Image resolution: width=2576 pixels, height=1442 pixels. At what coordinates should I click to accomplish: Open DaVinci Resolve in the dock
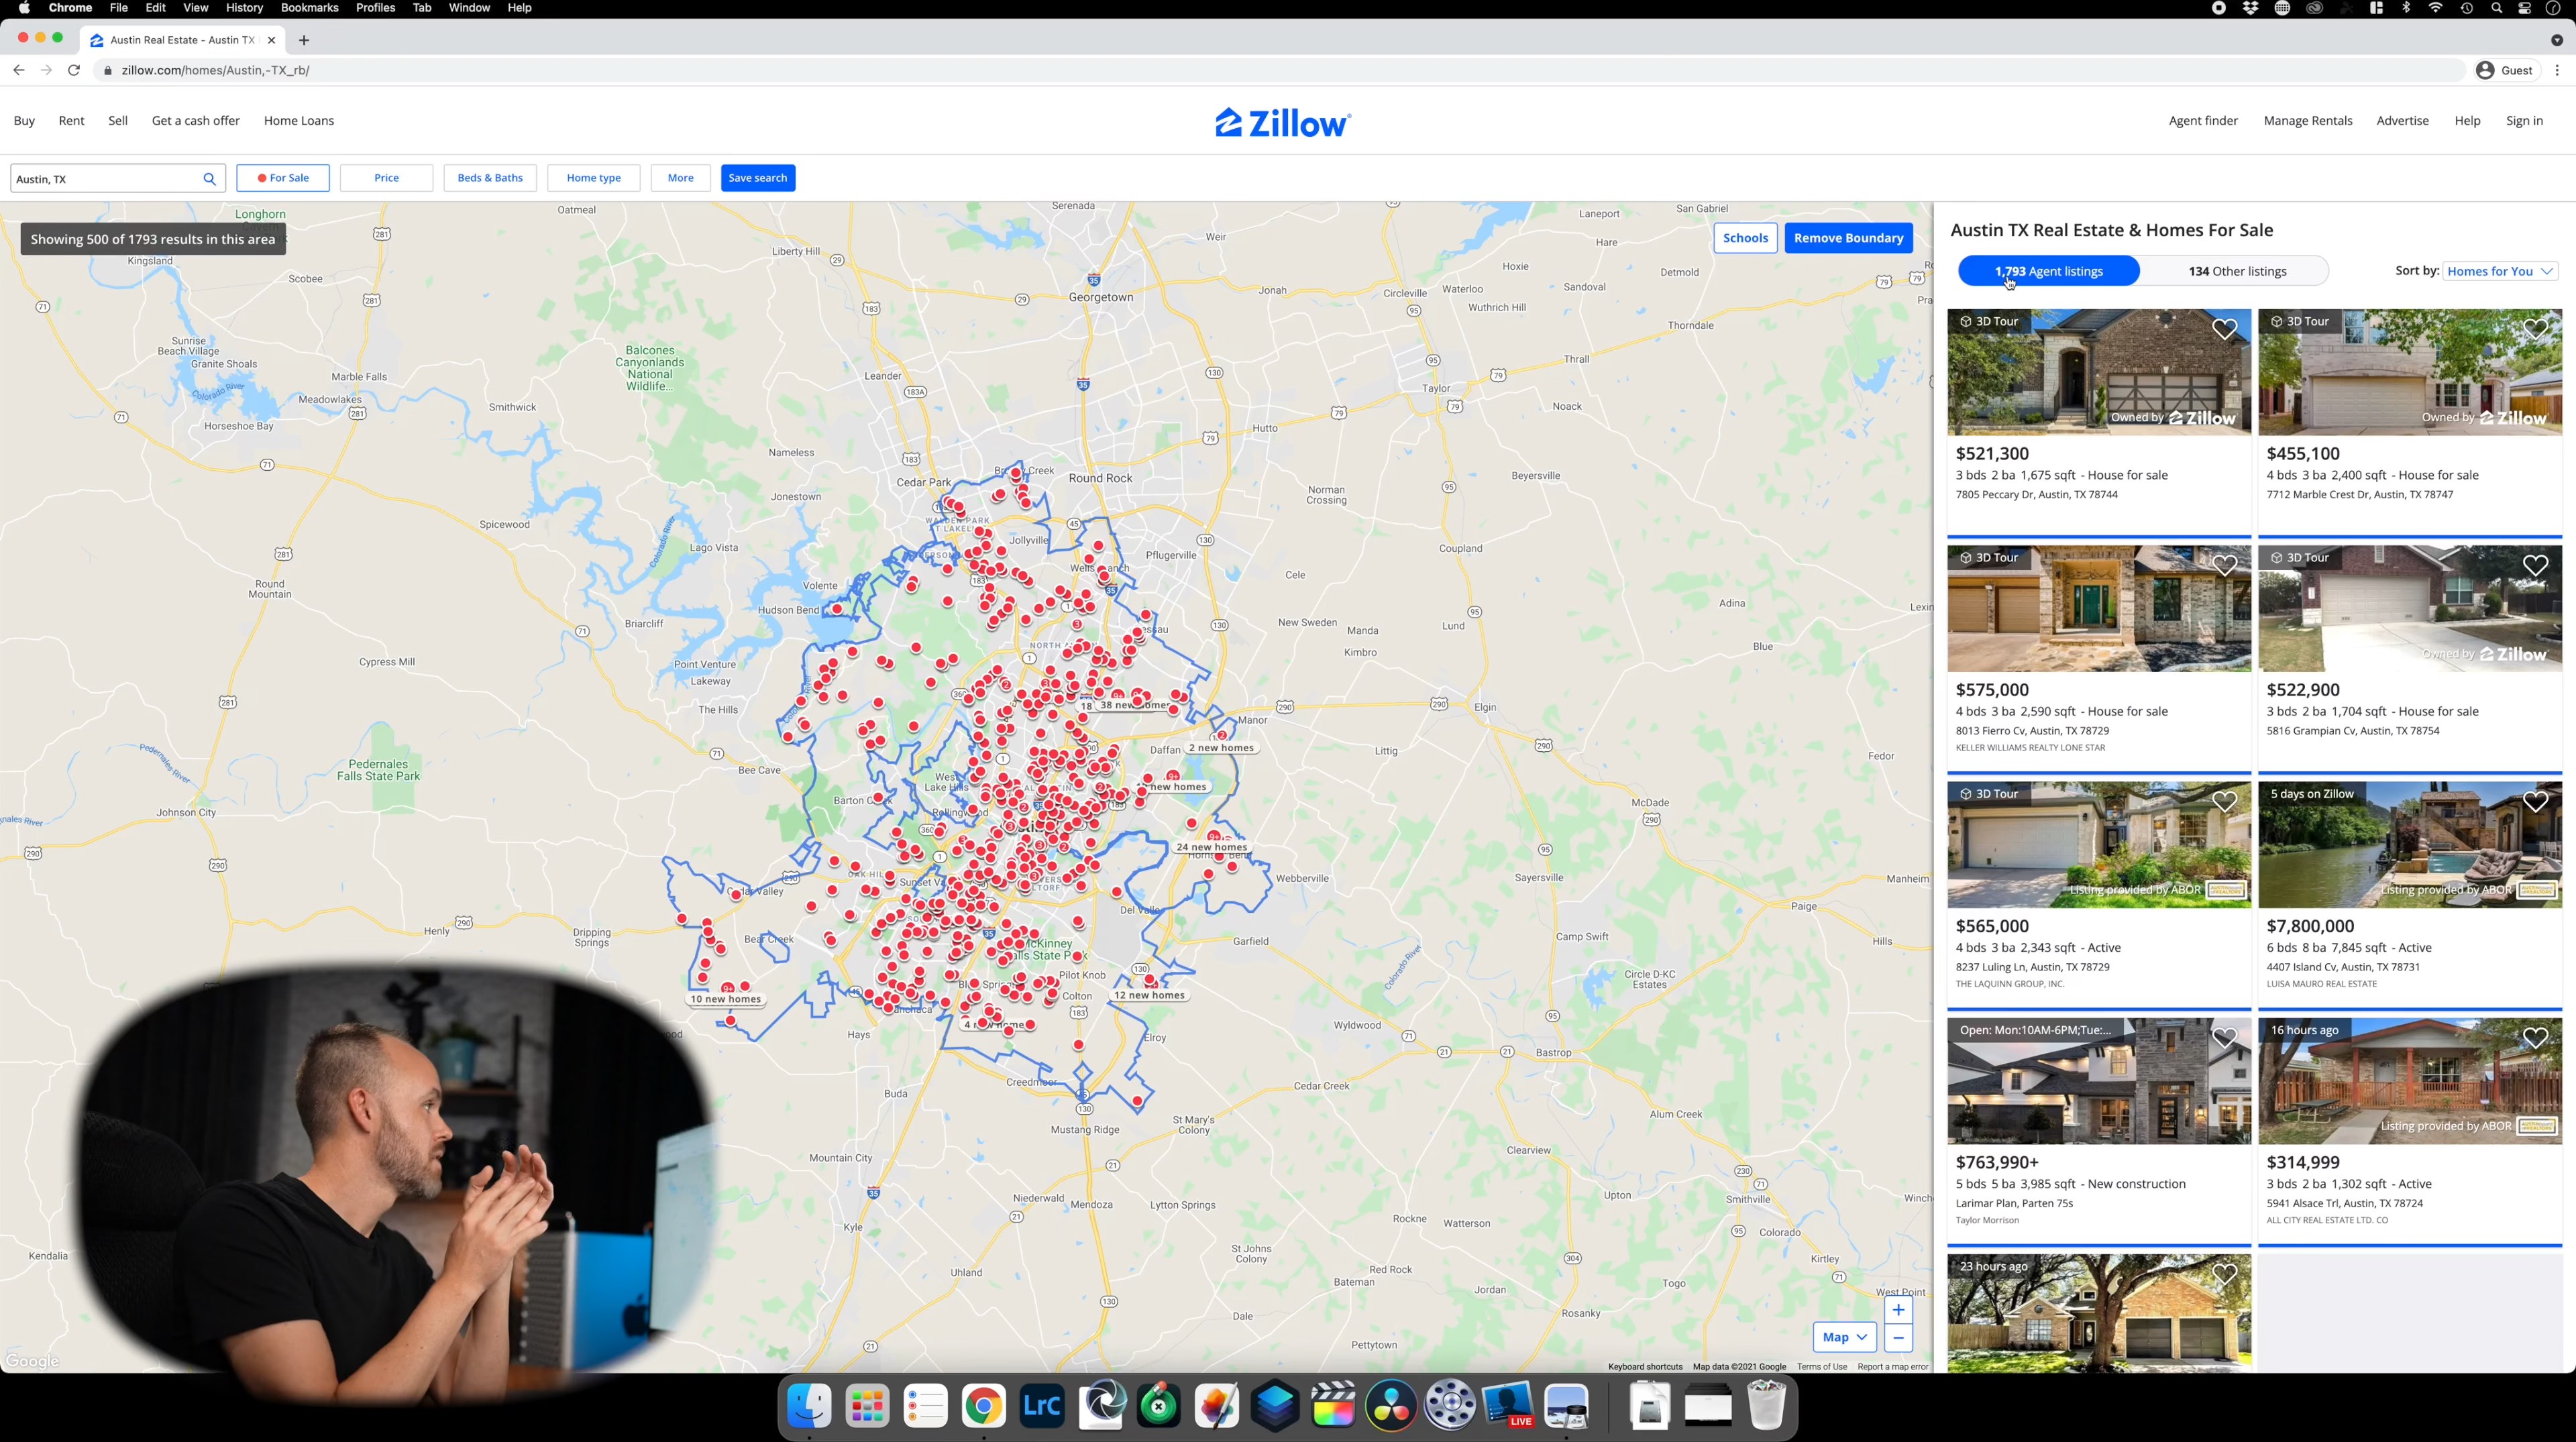coord(1391,1406)
